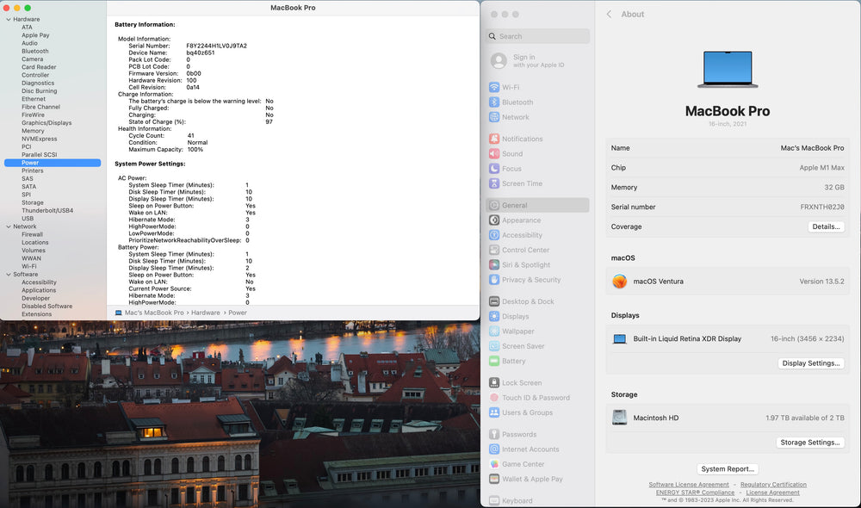The width and height of the screenshot is (861, 508).
Task: Open Privacy & Security settings pane
Action: coord(530,280)
